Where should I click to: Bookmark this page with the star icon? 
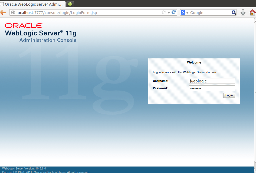(x=164, y=12)
